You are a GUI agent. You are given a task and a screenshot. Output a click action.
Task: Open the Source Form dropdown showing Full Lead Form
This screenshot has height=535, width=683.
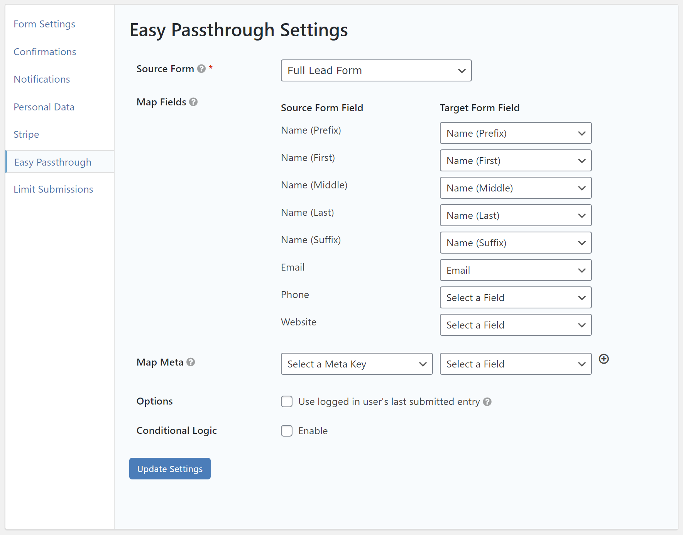pos(376,70)
